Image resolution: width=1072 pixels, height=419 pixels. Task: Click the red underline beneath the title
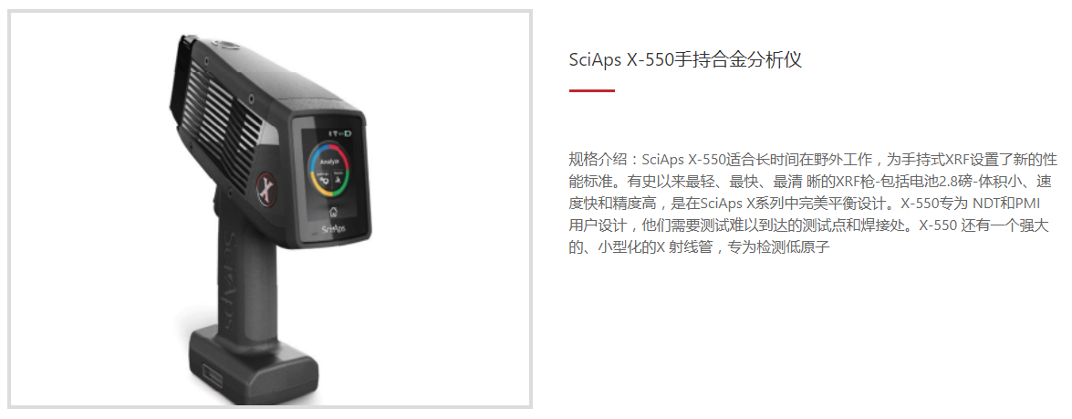coord(591,90)
